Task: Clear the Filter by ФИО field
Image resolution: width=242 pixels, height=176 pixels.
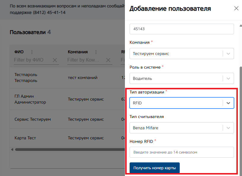Action: click(x=55, y=60)
